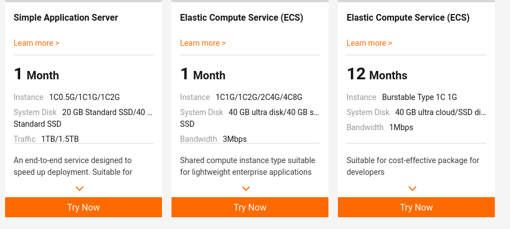Open Learn more for the 12 Months ECS card
The width and height of the screenshot is (510, 229).
click(369, 43)
